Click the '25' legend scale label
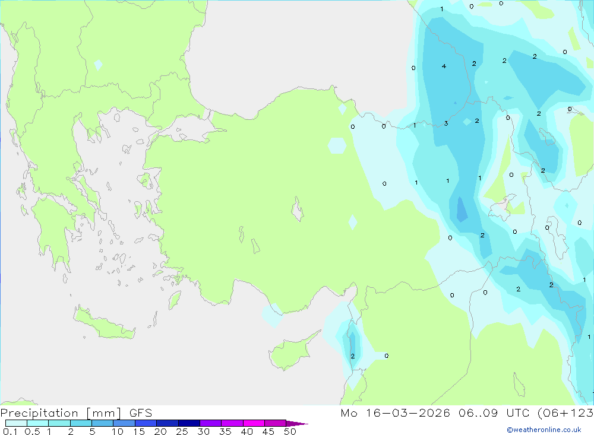 (x=182, y=431)
